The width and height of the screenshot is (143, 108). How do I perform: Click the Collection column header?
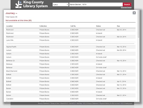click(x=43, y=26)
